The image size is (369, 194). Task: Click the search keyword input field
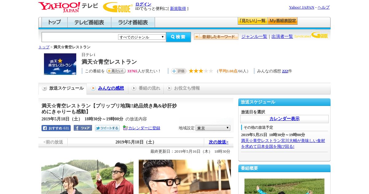pos(80,37)
